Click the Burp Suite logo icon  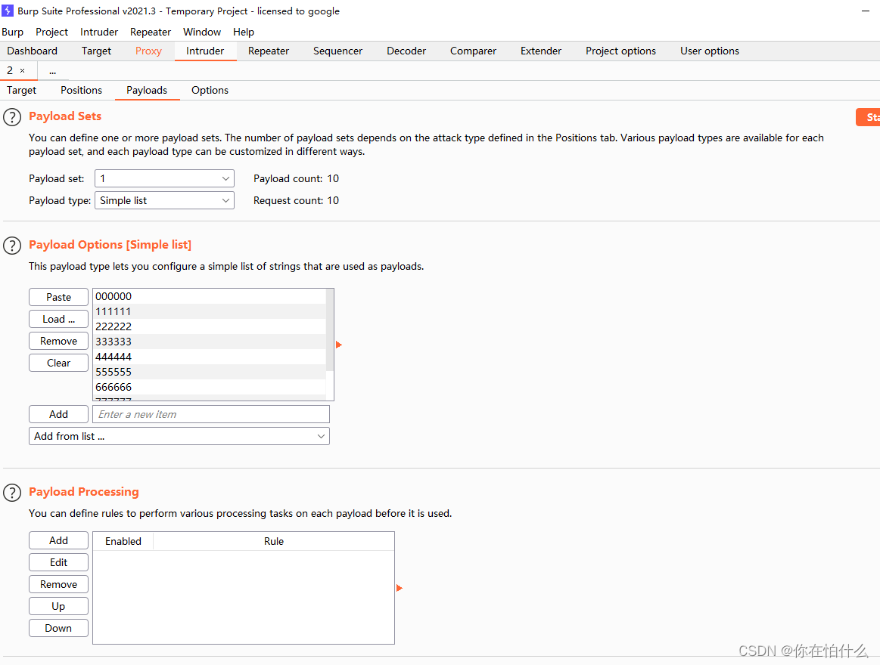click(8, 11)
